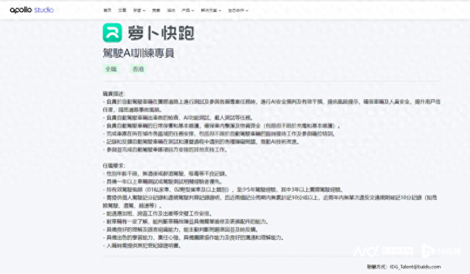Click the line mentioning 01私家車 driving licence
Image resolution: width=470 pixels, height=274 pixels.
(223, 190)
